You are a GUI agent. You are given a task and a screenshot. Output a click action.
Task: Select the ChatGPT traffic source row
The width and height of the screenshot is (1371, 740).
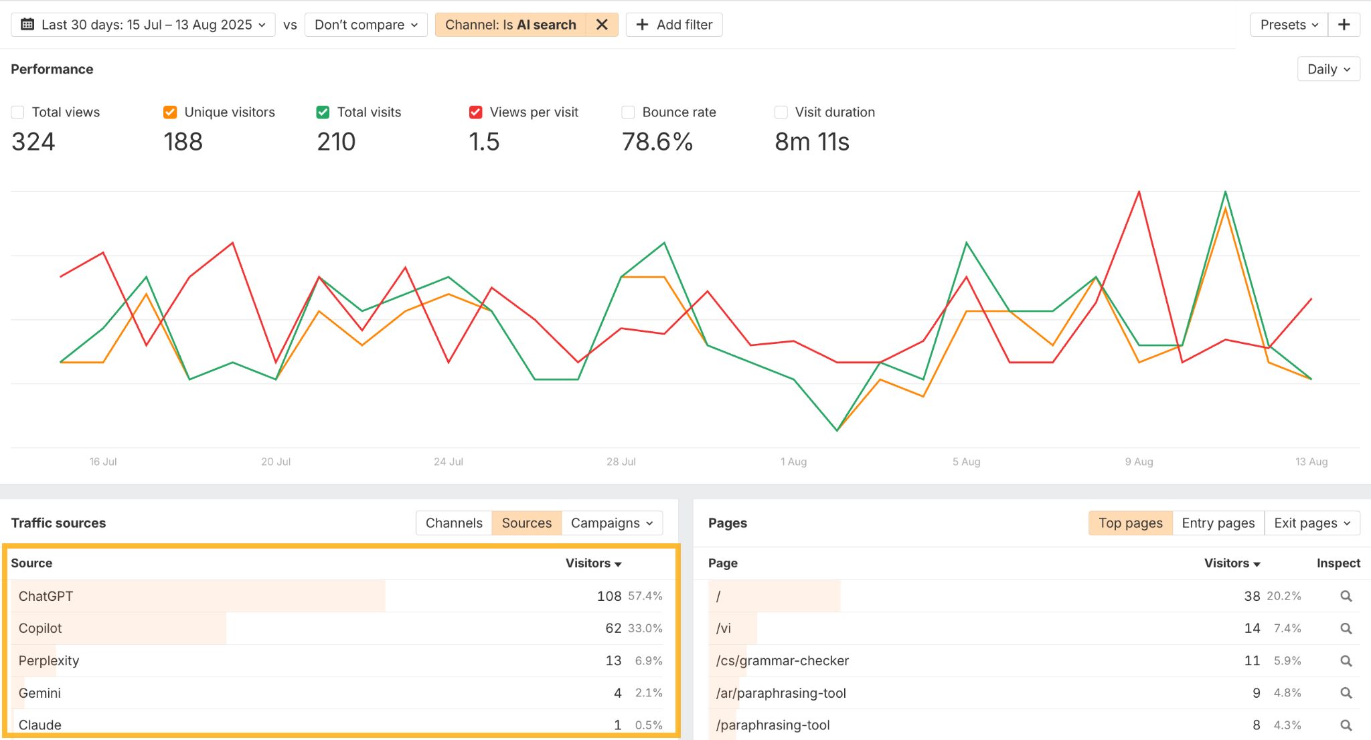(x=201, y=595)
